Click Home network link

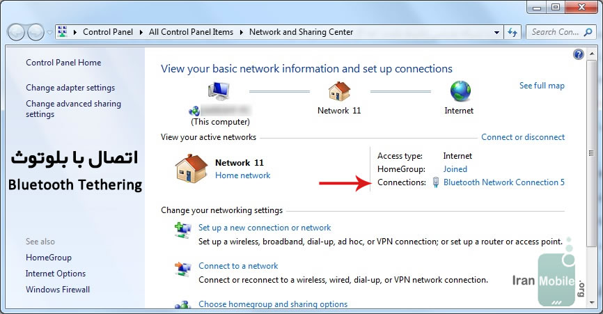[242, 175]
